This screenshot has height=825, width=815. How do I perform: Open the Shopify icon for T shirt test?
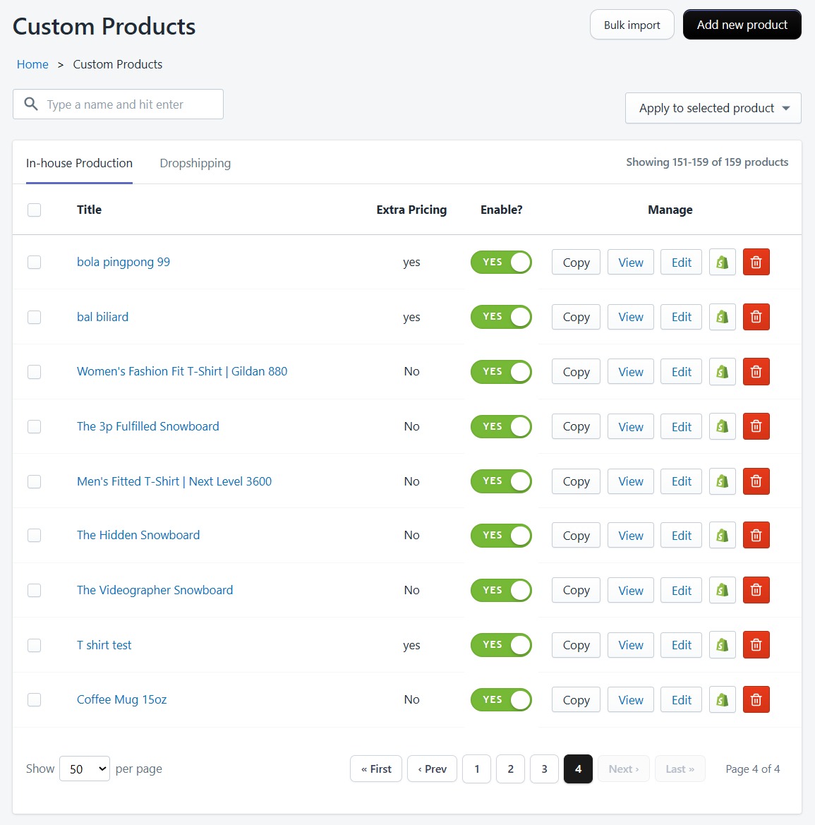[722, 644]
